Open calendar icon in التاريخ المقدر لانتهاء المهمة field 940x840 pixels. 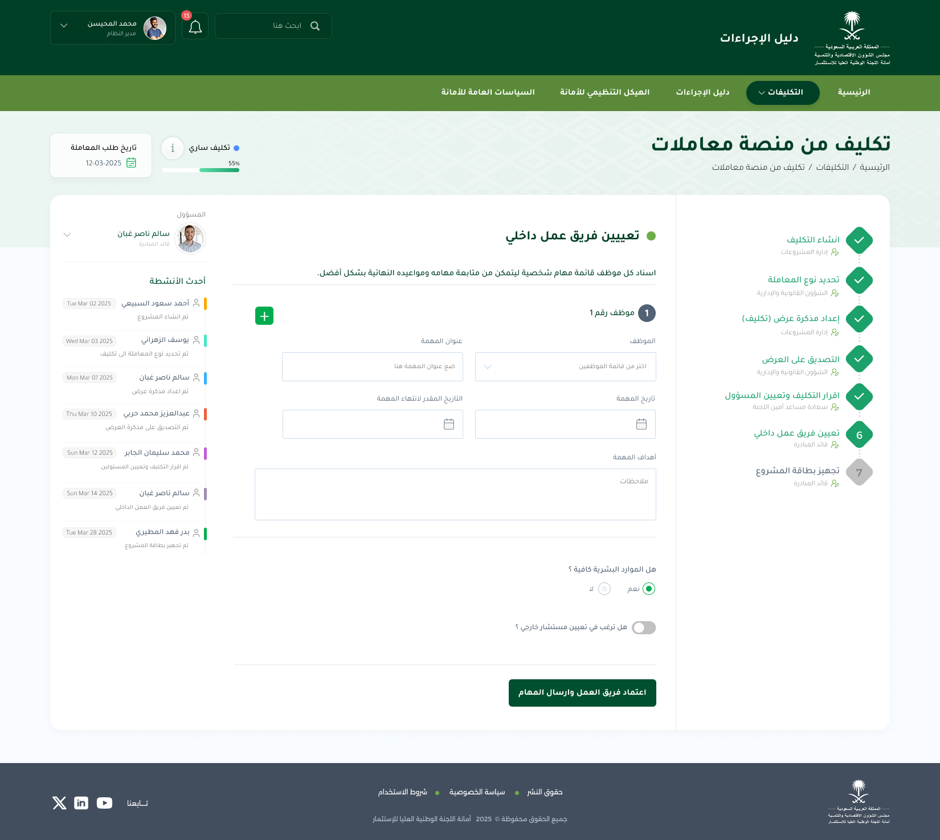pyautogui.click(x=449, y=425)
